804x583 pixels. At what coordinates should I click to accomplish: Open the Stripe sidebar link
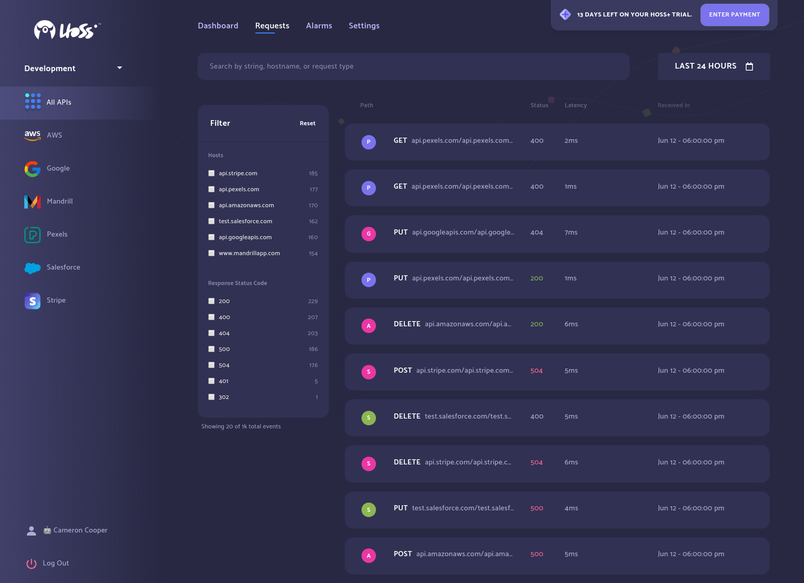pyautogui.click(x=56, y=301)
